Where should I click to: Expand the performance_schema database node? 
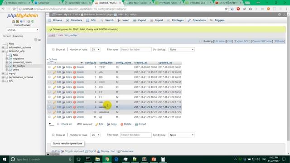[3, 77]
